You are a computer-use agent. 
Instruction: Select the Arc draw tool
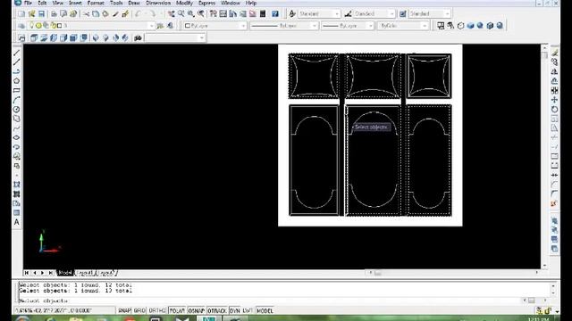(17, 100)
